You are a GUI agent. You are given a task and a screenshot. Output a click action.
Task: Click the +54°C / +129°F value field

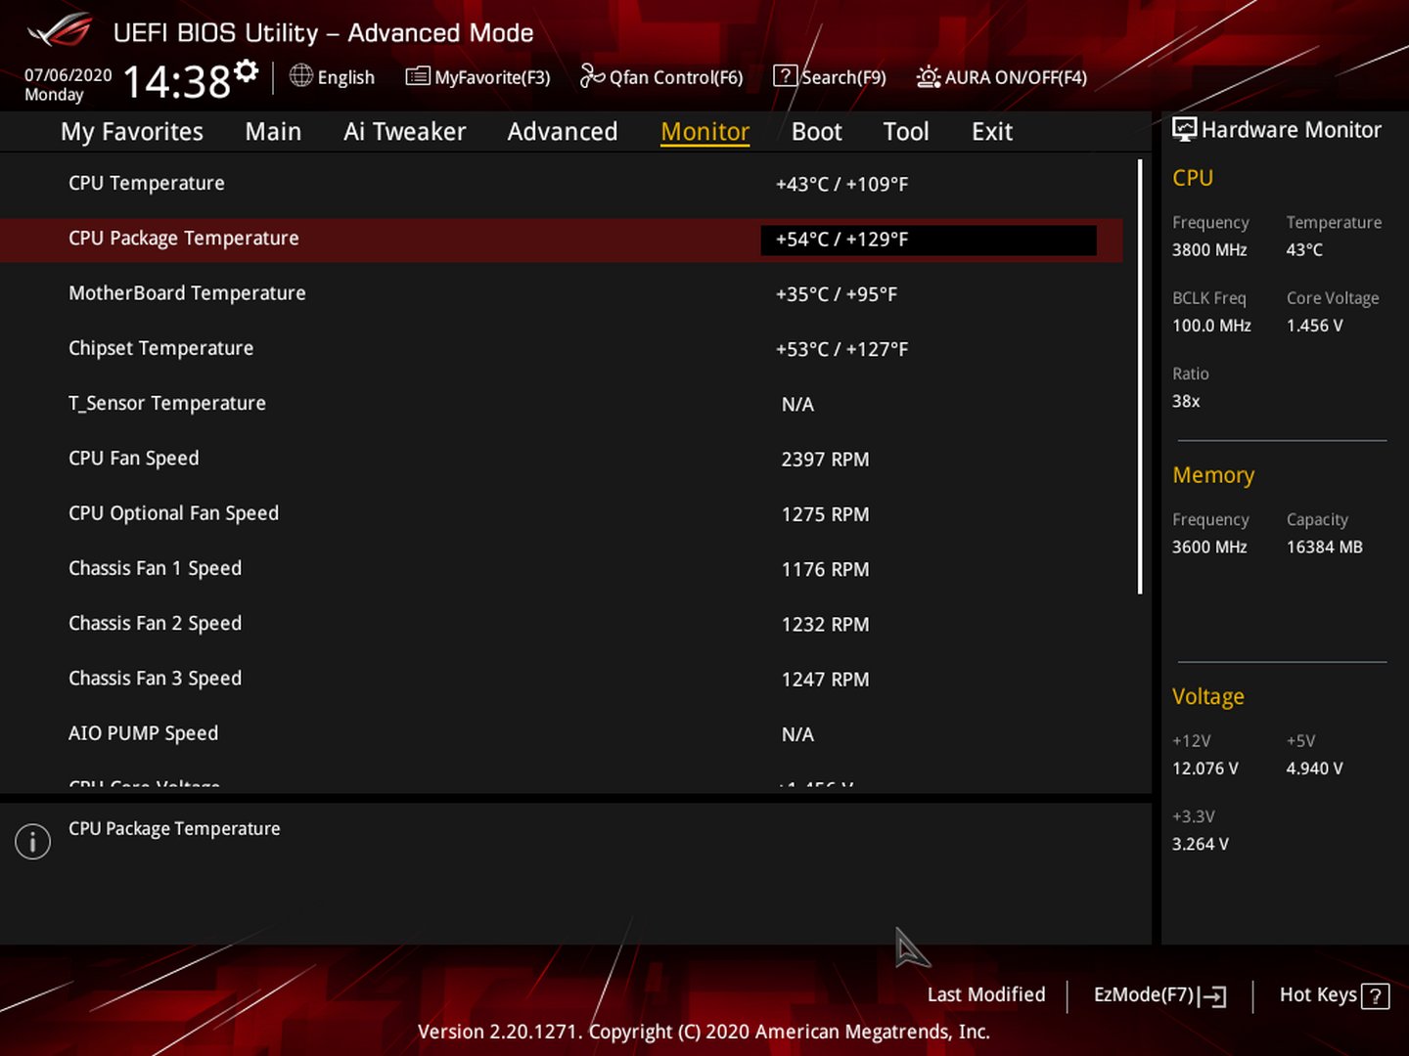tap(929, 240)
